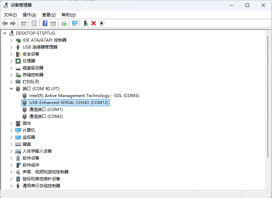The image size is (272, 198).
Task: Open the 操作(A) menu
Action: point(30,15)
